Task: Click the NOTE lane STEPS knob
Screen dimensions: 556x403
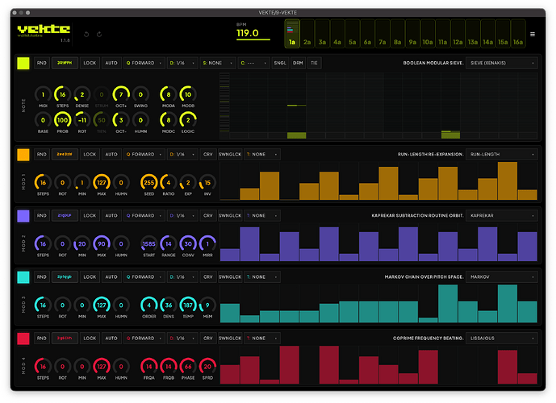Action: [x=62, y=94]
